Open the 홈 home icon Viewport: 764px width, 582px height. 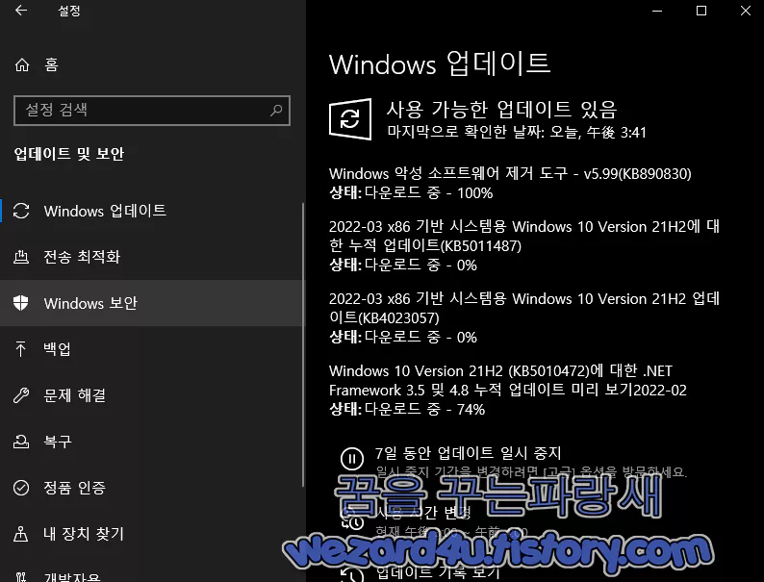tap(22, 64)
